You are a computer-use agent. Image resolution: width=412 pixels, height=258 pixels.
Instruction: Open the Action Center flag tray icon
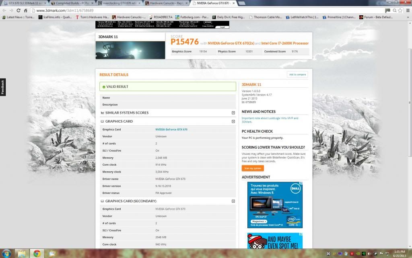[x=381, y=254]
